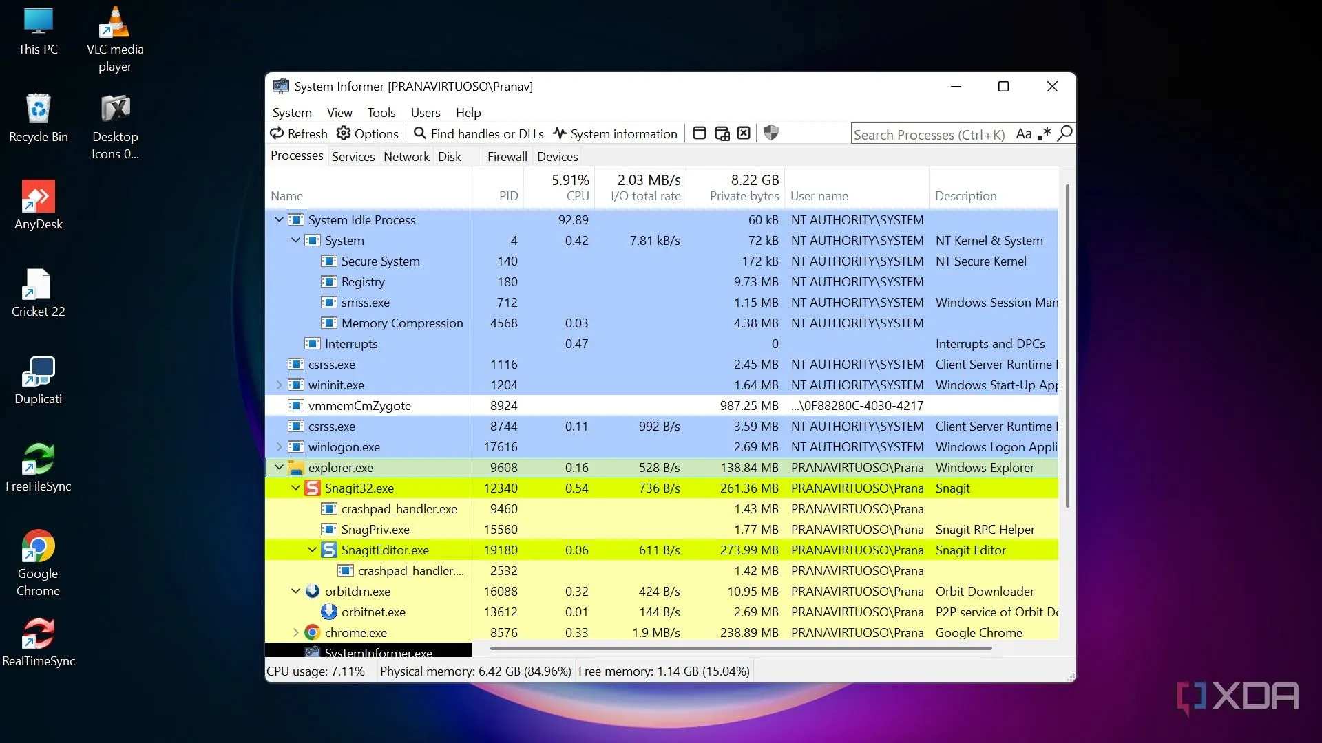Collapse the Snagit32.exe process tree
Screen dimensions: 1322x743
[295, 488]
